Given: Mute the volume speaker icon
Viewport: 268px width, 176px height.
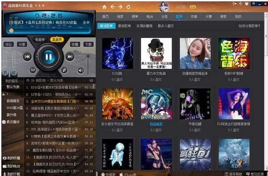Looking at the screenshot, I should [x=81, y=71].
